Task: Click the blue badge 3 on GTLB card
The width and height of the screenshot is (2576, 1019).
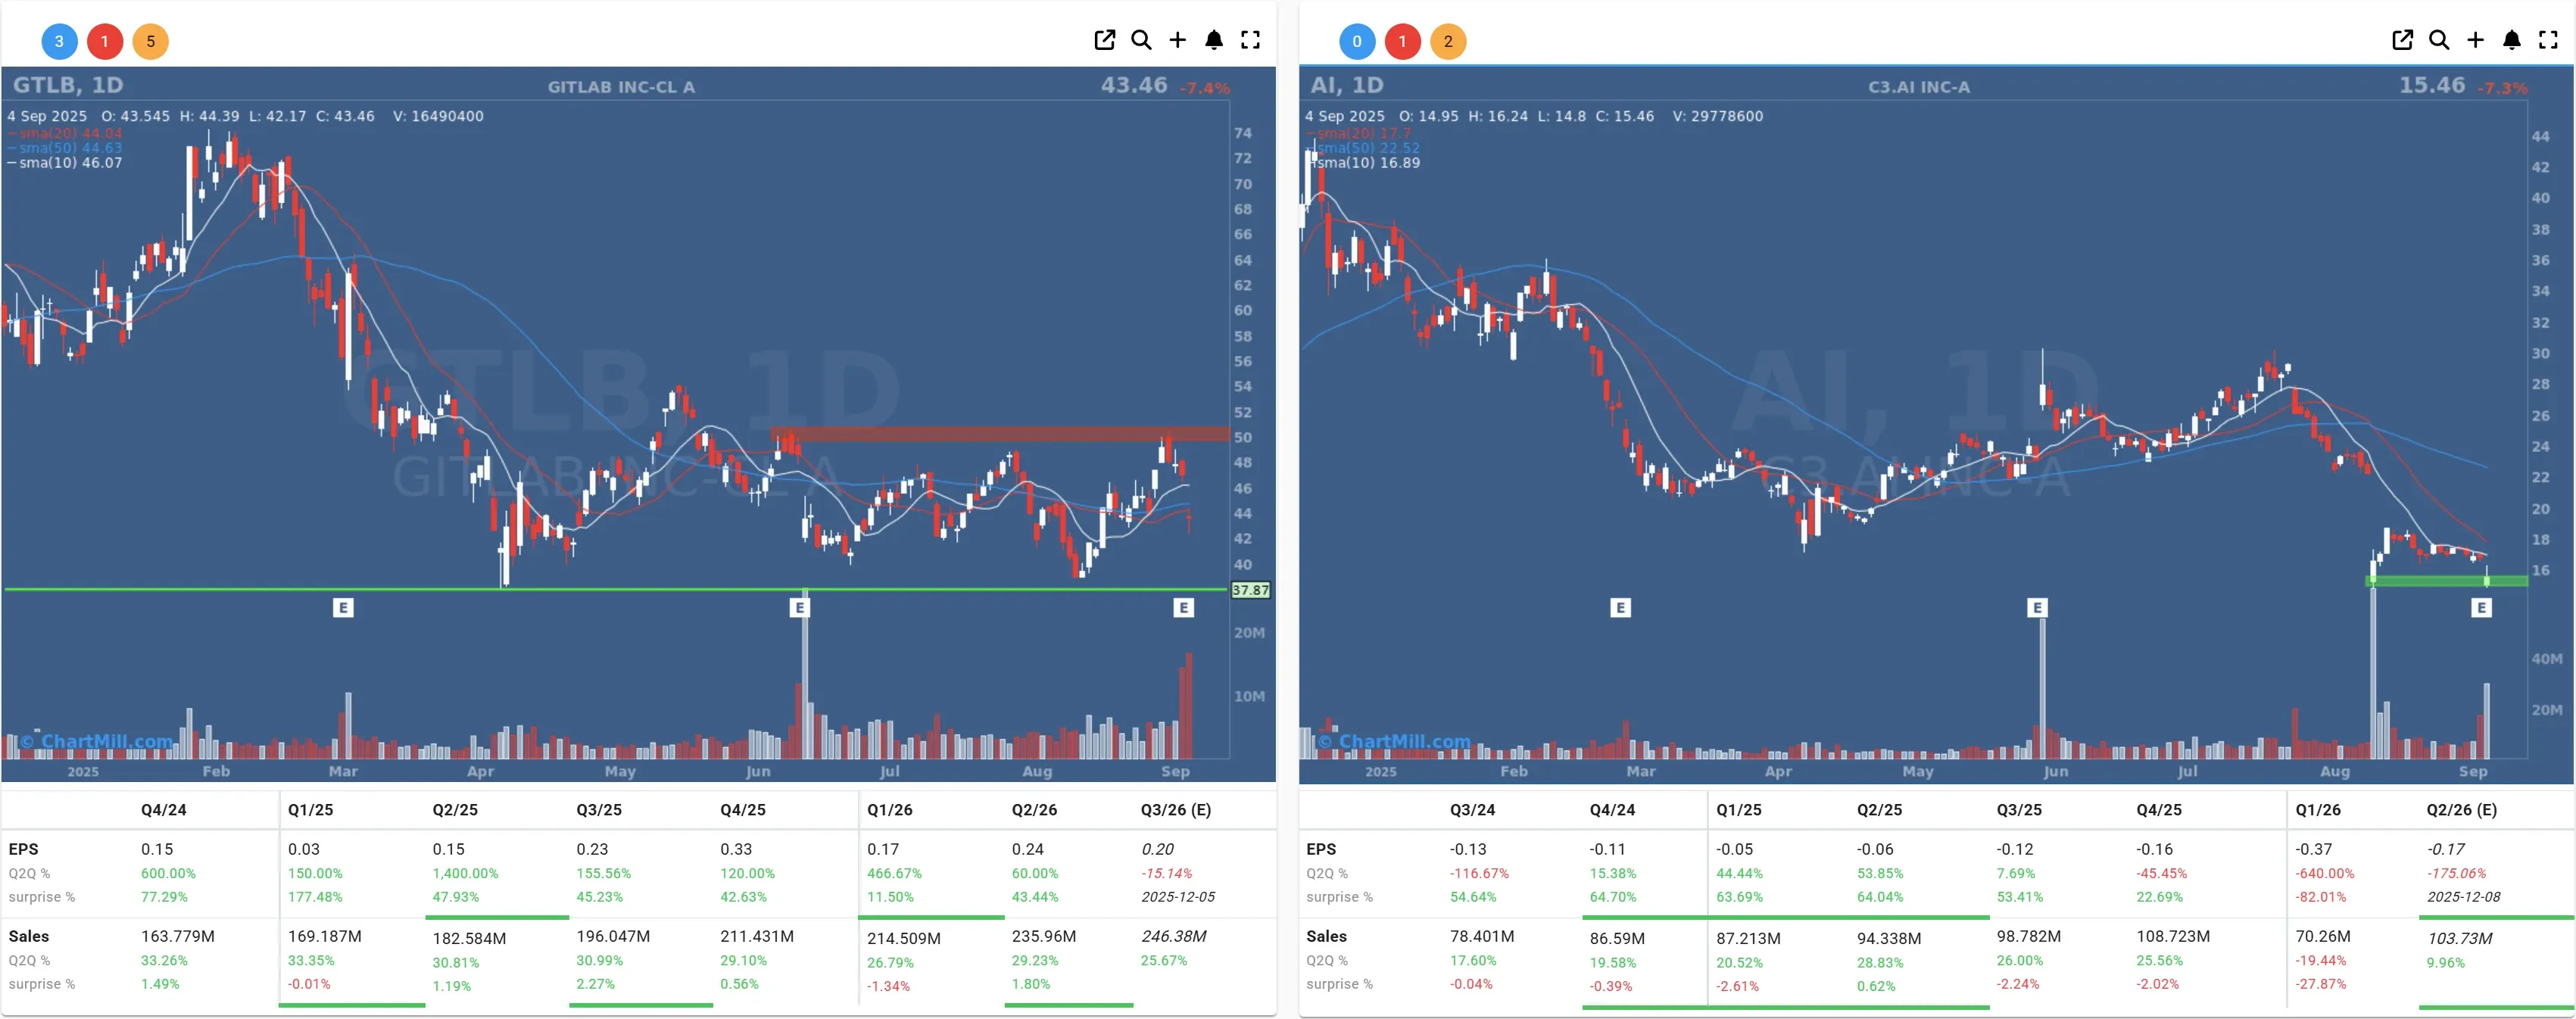Action: point(59,41)
